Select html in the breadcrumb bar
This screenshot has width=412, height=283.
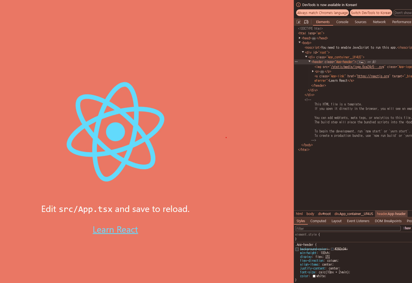[x=299, y=214]
